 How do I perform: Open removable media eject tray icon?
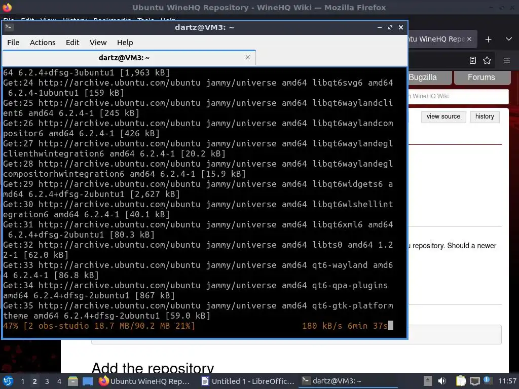[x=428, y=381]
